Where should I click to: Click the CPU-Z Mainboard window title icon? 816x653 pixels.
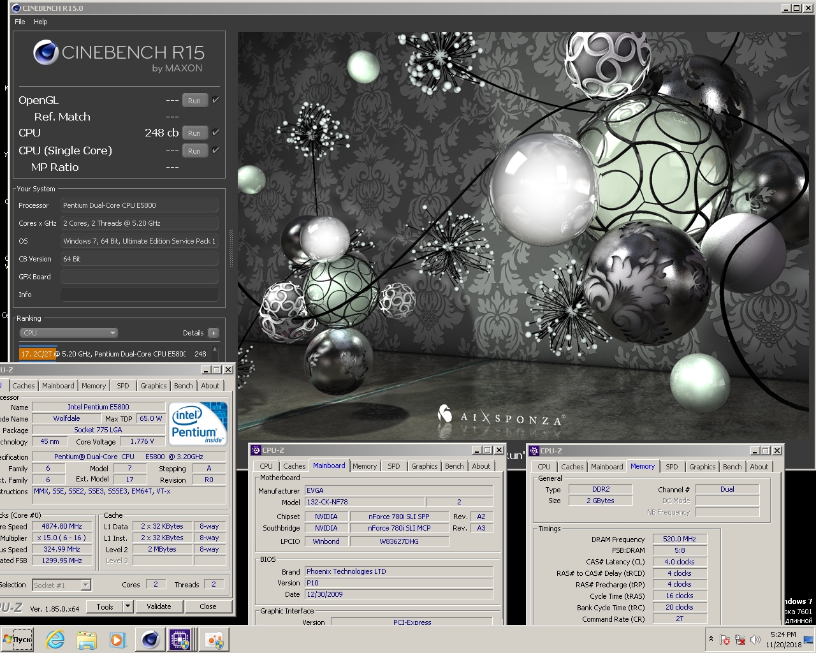(256, 450)
